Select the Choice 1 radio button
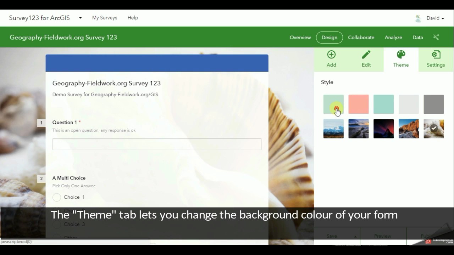 57,197
